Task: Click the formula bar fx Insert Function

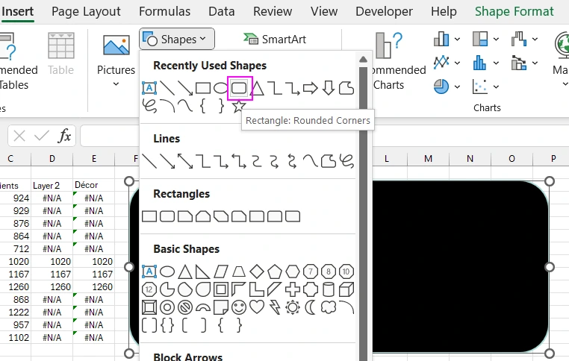Action: pyautogui.click(x=65, y=136)
